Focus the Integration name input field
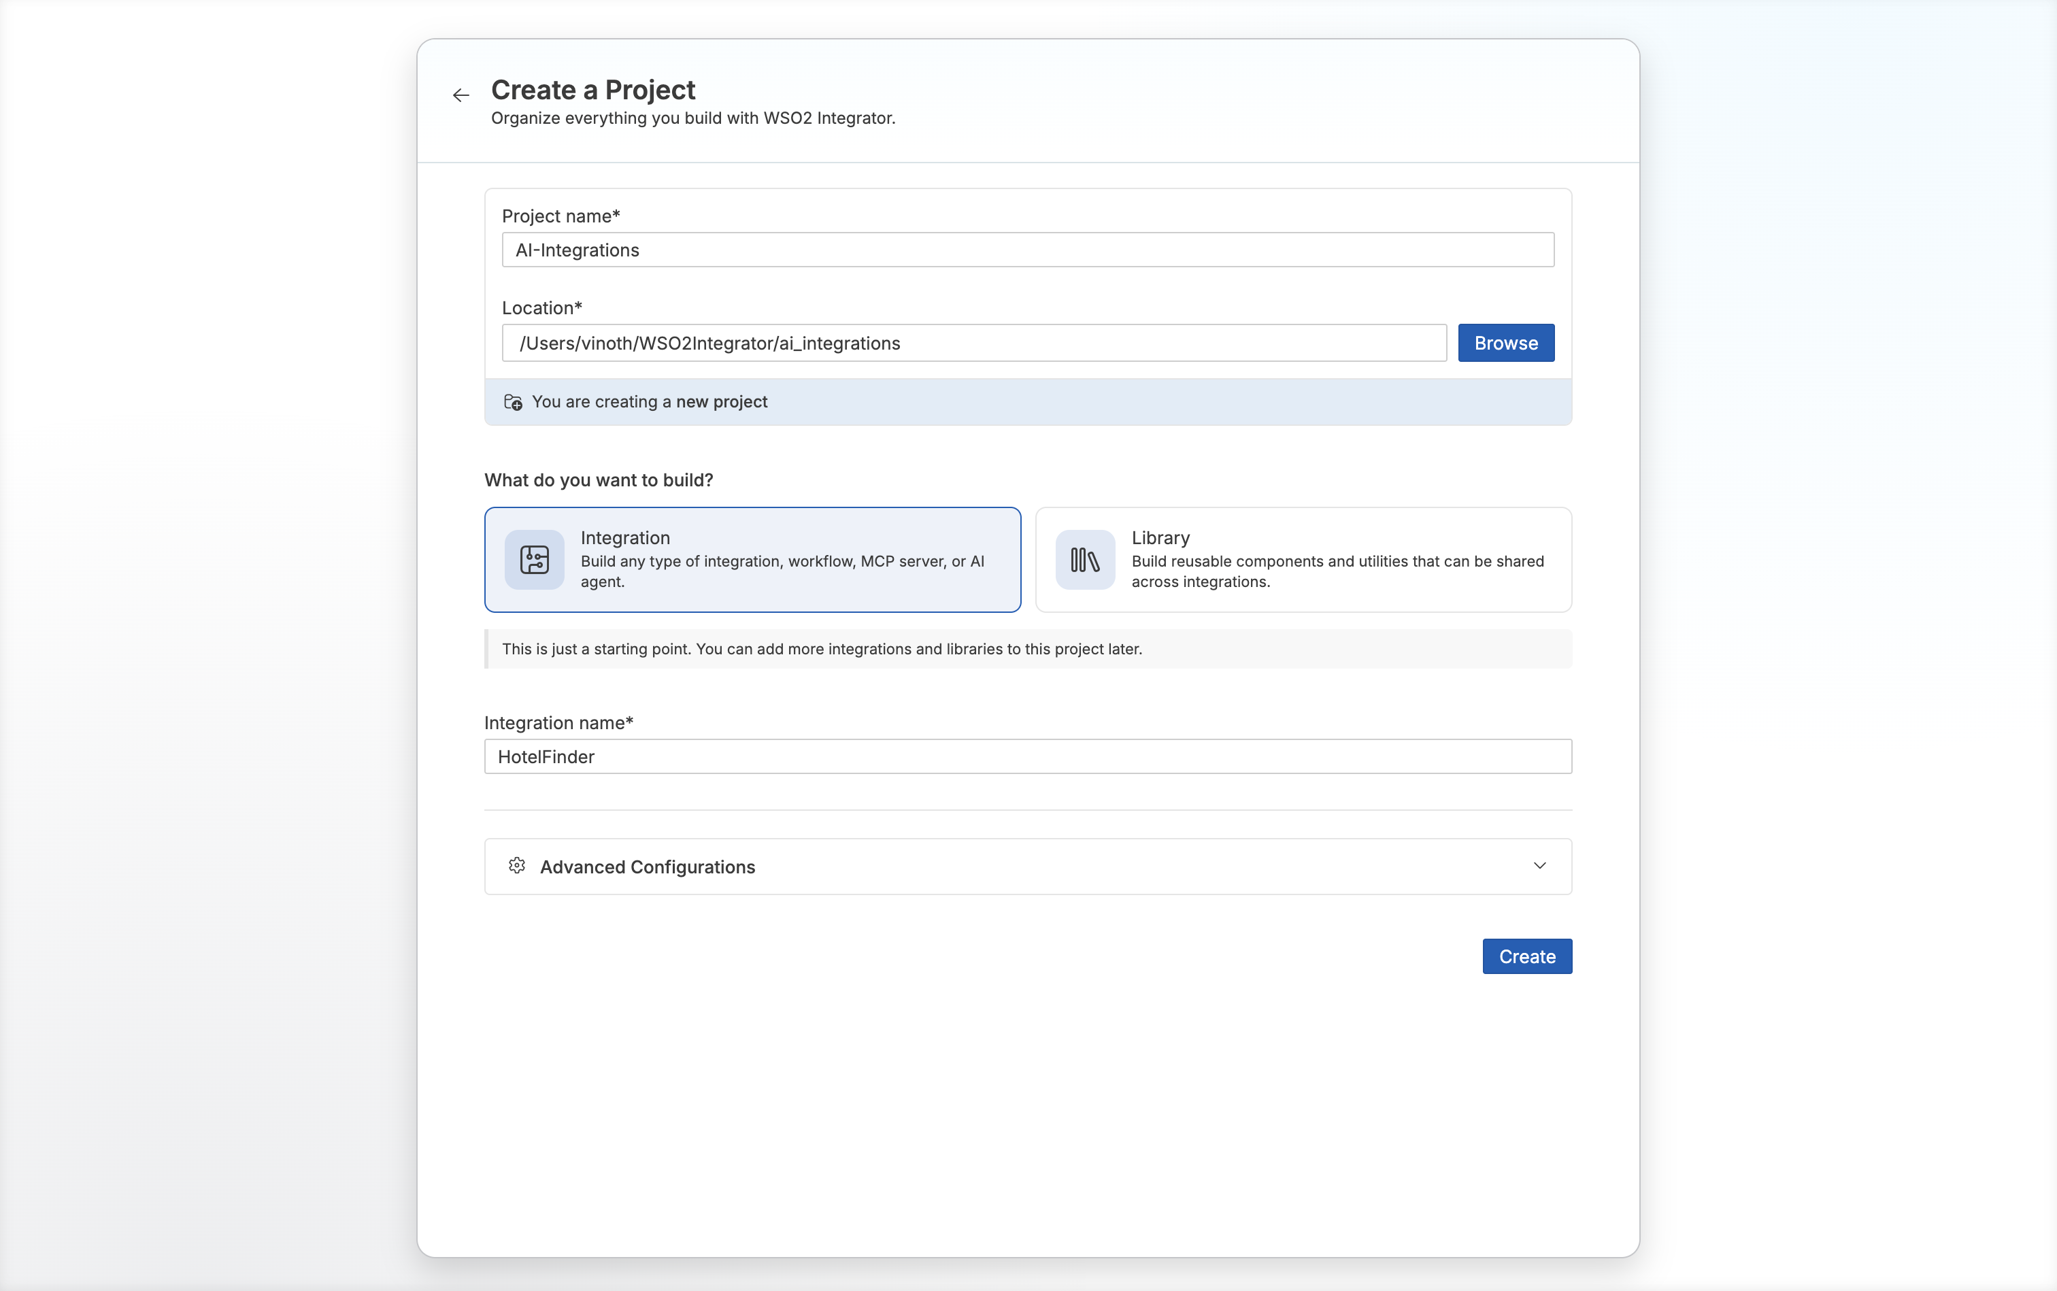This screenshot has height=1291, width=2057. click(x=1028, y=756)
